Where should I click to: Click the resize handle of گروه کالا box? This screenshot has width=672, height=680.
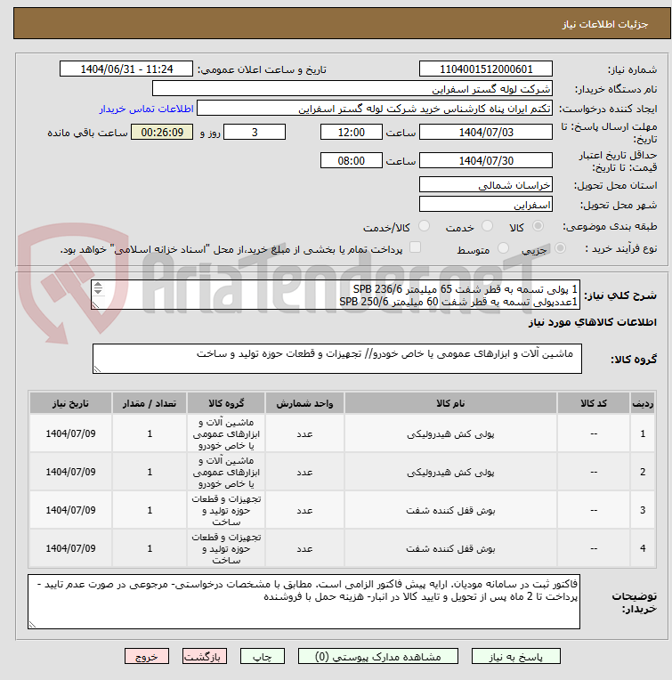(97, 369)
